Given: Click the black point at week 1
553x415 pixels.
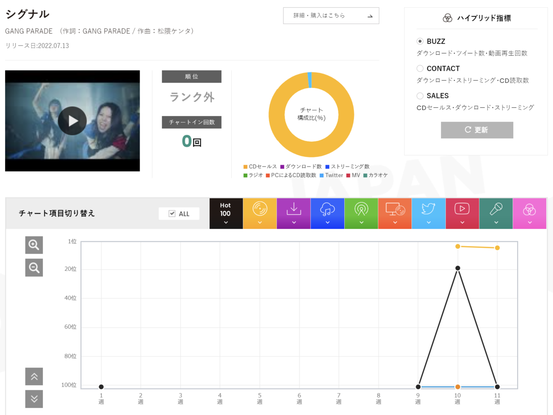Looking at the screenshot, I should tap(101, 387).
